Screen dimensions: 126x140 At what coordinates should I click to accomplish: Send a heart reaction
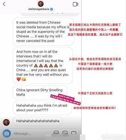(74, 133)
